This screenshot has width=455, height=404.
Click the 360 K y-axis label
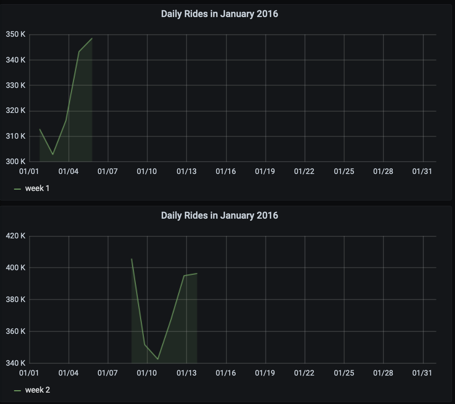coord(16,331)
